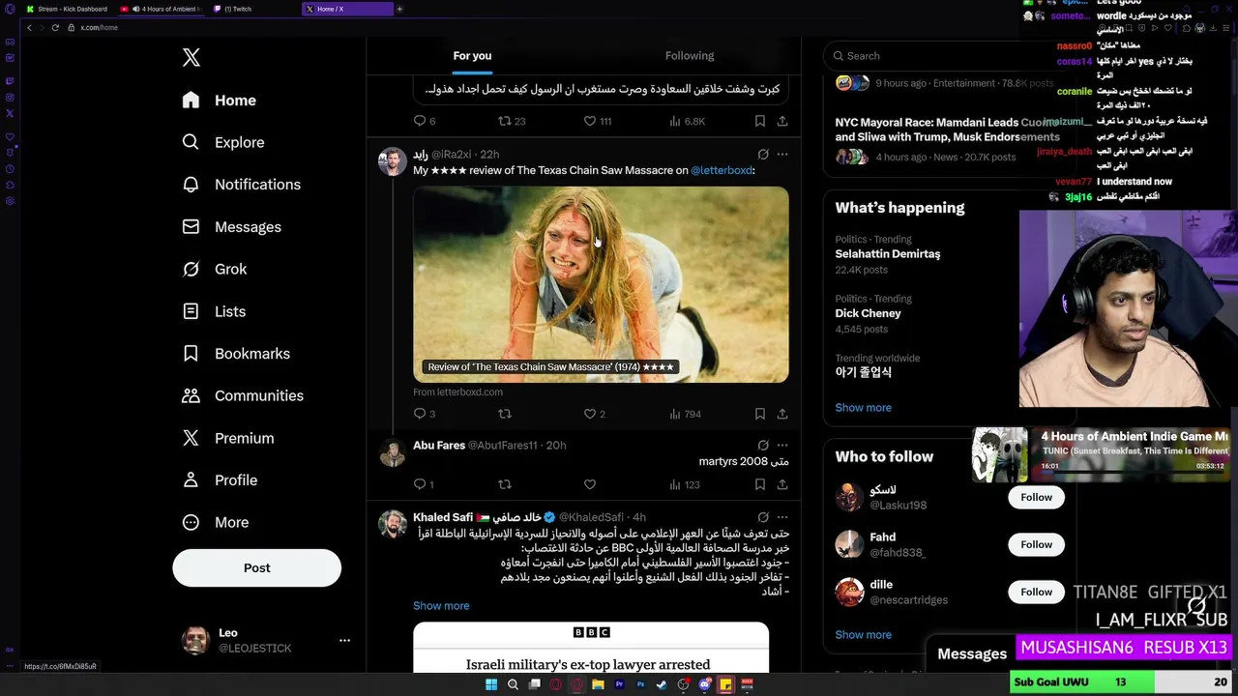Open more options on Abu Fares post
Image resolution: width=1238 pixels, height=696 pixels.
(x=782, y=446)
